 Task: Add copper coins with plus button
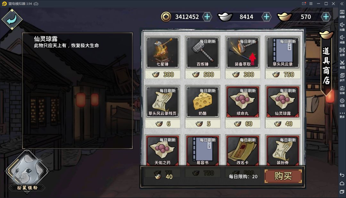(x=207, y=17)
